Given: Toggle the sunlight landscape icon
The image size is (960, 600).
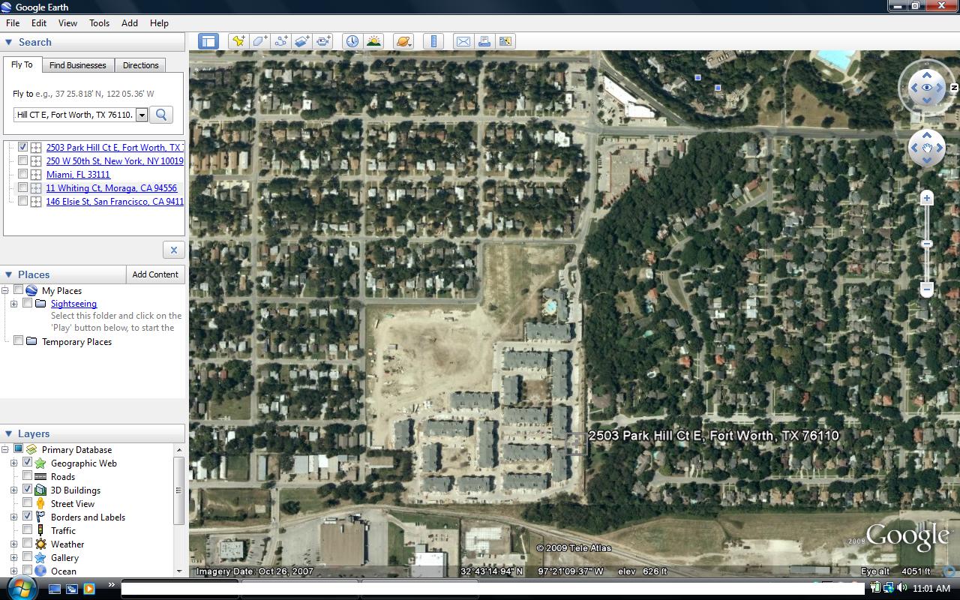Looking at the screenshot, I should 373,41.
